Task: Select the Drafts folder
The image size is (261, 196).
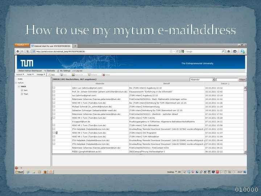Action: point(20,79)
